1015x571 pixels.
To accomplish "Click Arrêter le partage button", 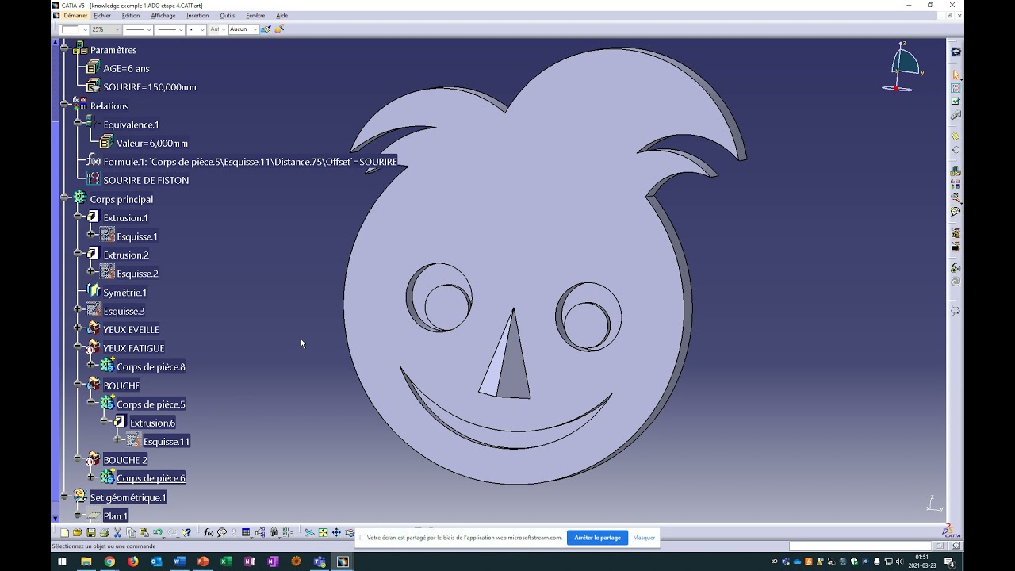I will click(597, 538).
